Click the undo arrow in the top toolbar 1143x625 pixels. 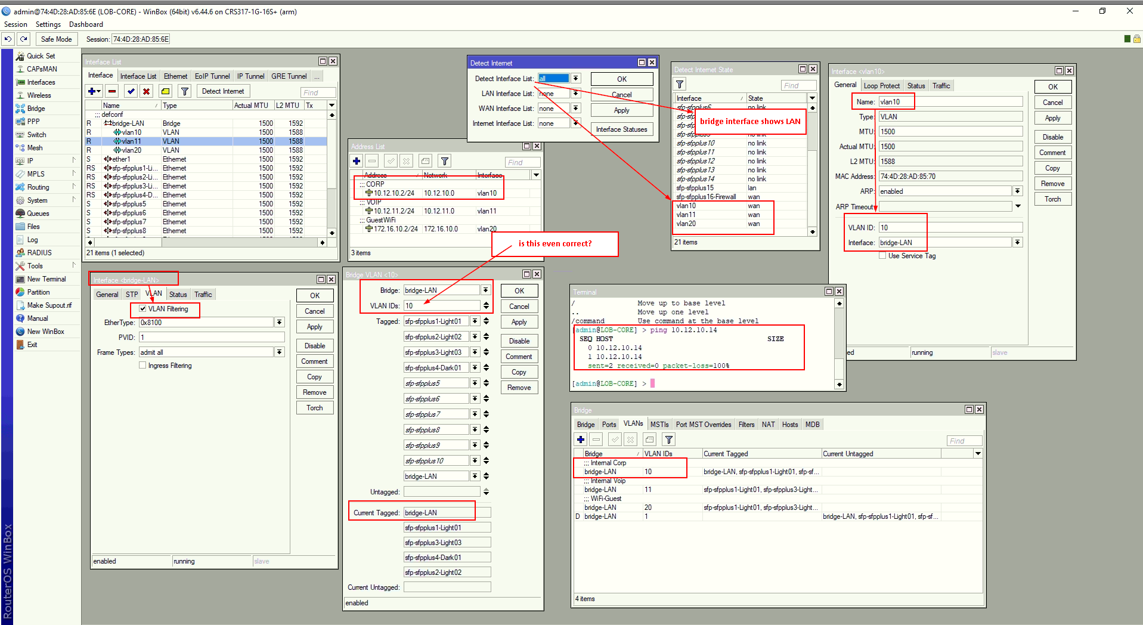pyautogui.click(x=8, y=38)
